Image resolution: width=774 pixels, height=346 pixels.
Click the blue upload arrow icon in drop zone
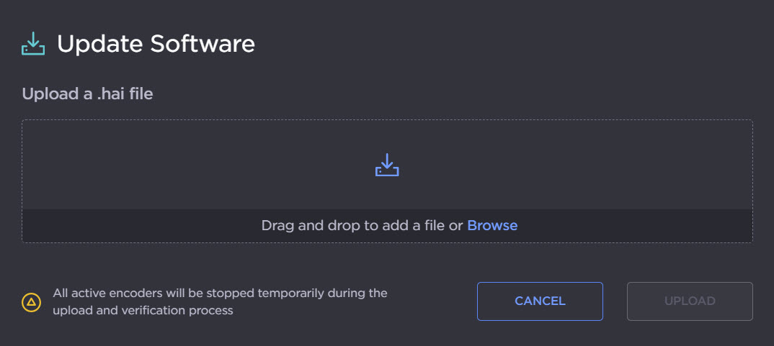coord(387,165)
